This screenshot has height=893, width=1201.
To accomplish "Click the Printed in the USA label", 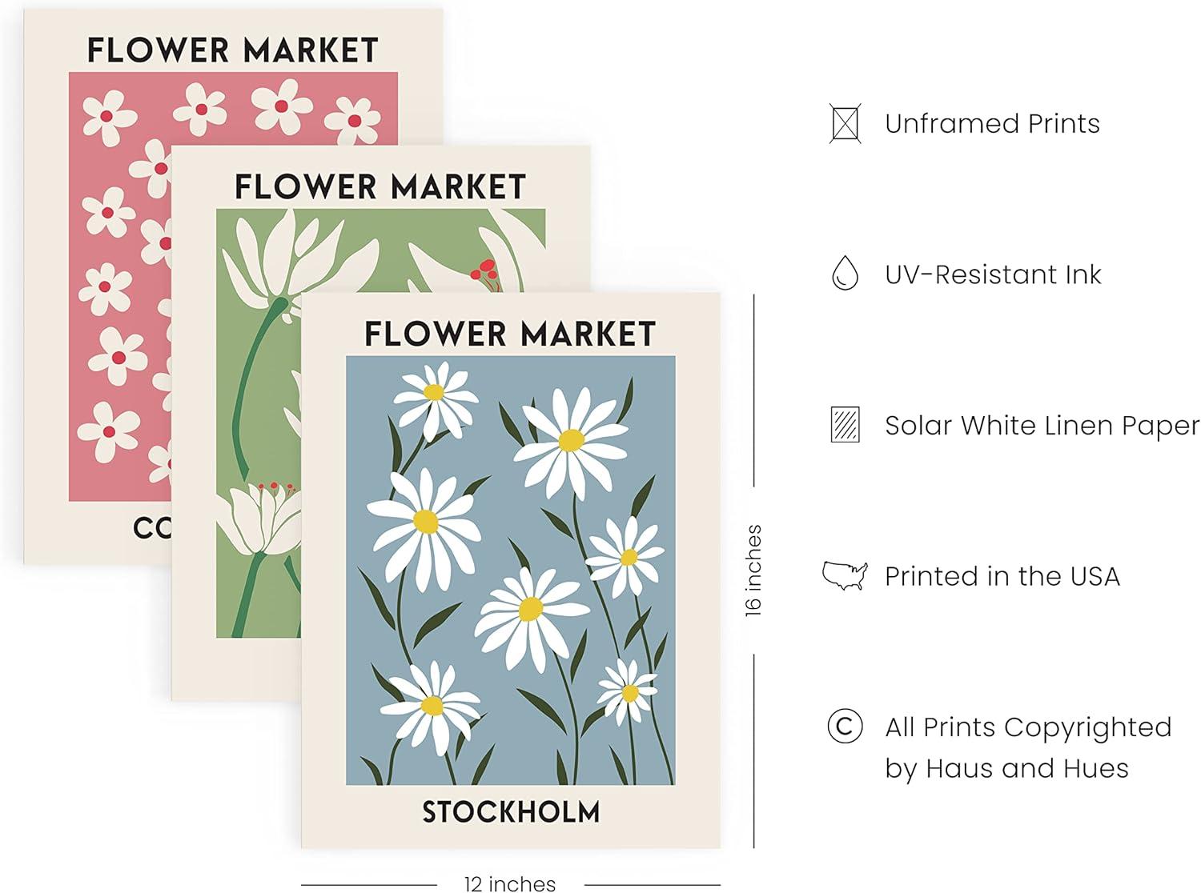I will pos(1002,576).
